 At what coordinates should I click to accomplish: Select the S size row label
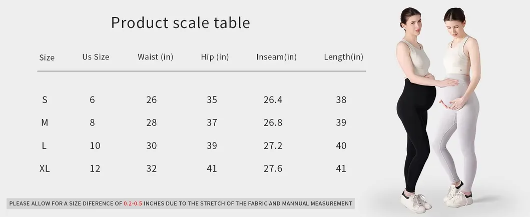coord(45,100)
